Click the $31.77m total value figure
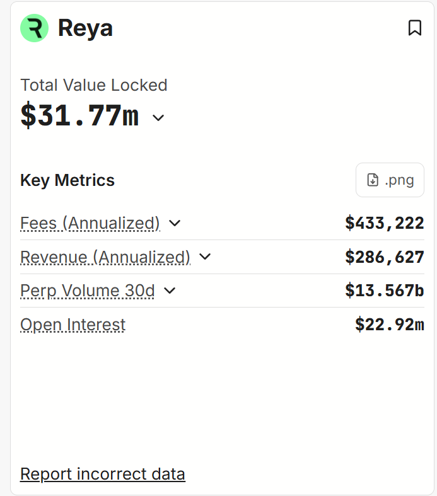437x496 pixels. click(79, 116)
